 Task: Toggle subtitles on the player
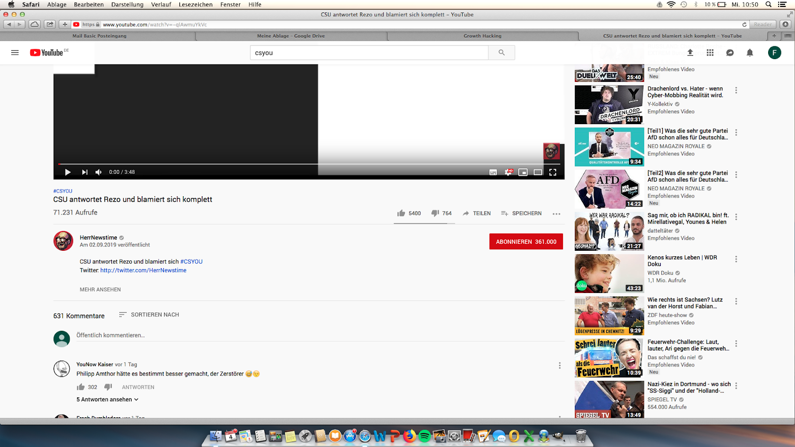(493, 172)
